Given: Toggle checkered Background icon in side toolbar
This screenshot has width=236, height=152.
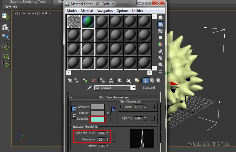Looking at the screenshot, I should click(x=160, y=31).
